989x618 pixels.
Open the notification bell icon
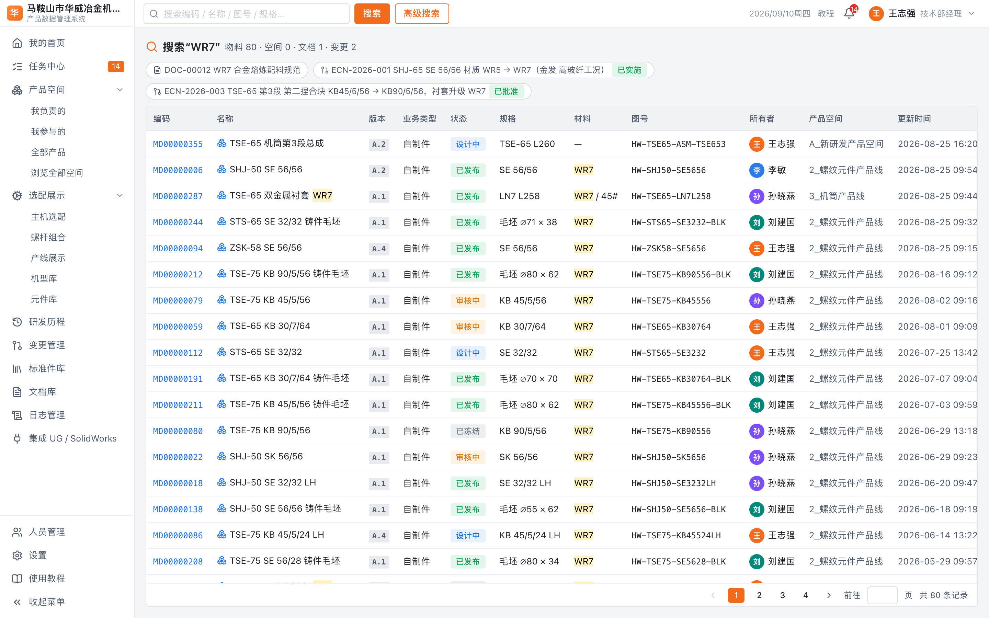(x=849, y=14)
